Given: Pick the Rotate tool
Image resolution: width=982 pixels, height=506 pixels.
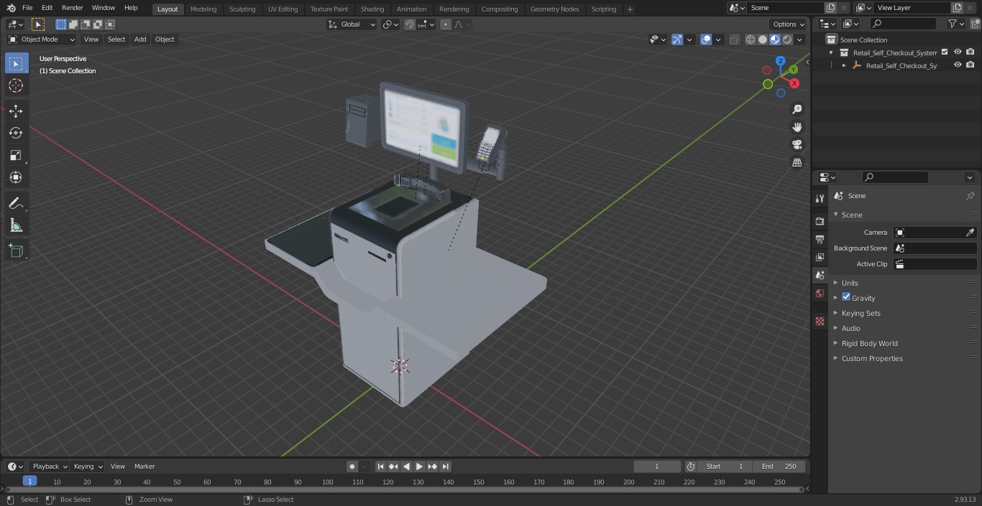Looking at the screenshot, I should point(16,133).
